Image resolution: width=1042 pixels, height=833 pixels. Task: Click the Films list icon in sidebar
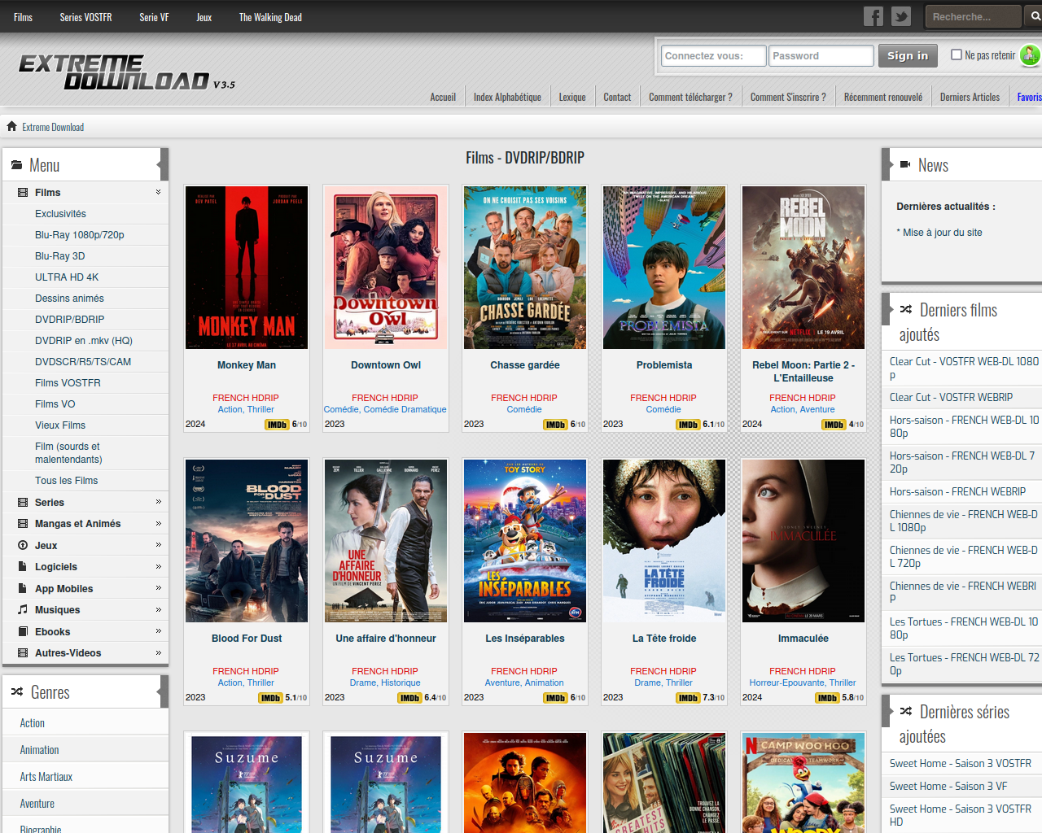pos(23,193)
